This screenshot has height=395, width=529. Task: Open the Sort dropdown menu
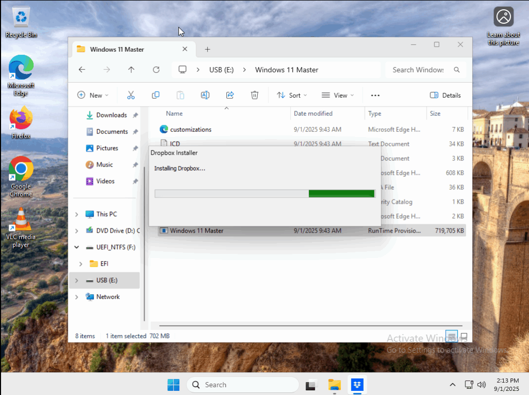[292, 95]
